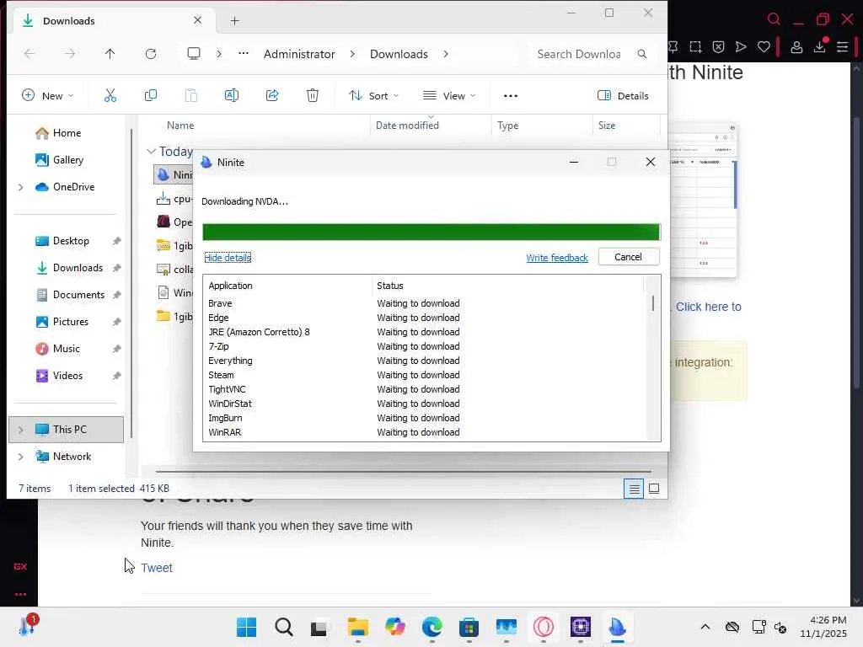
Task: Click Explorer horizontal scrollbar
Action: [x=404, y=472]
